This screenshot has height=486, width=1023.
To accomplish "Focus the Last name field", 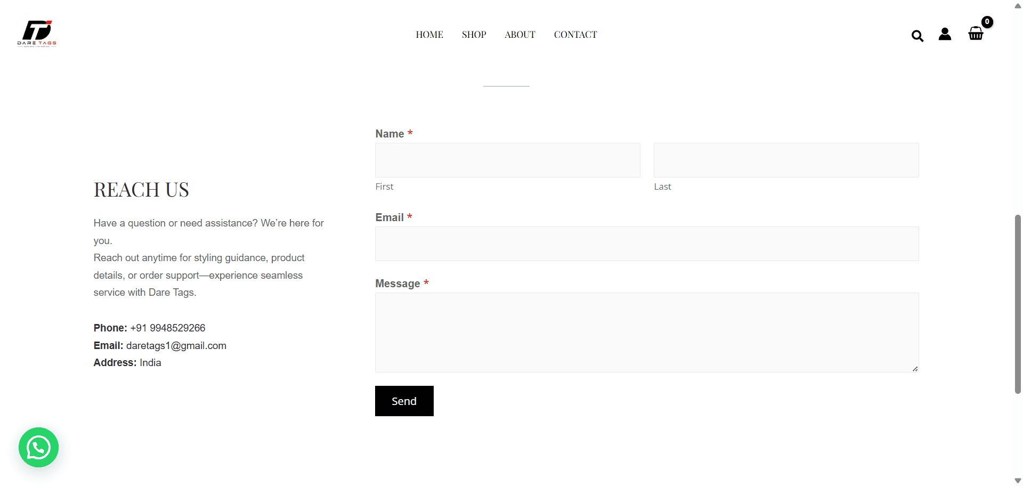I will (x=786, y=160).
